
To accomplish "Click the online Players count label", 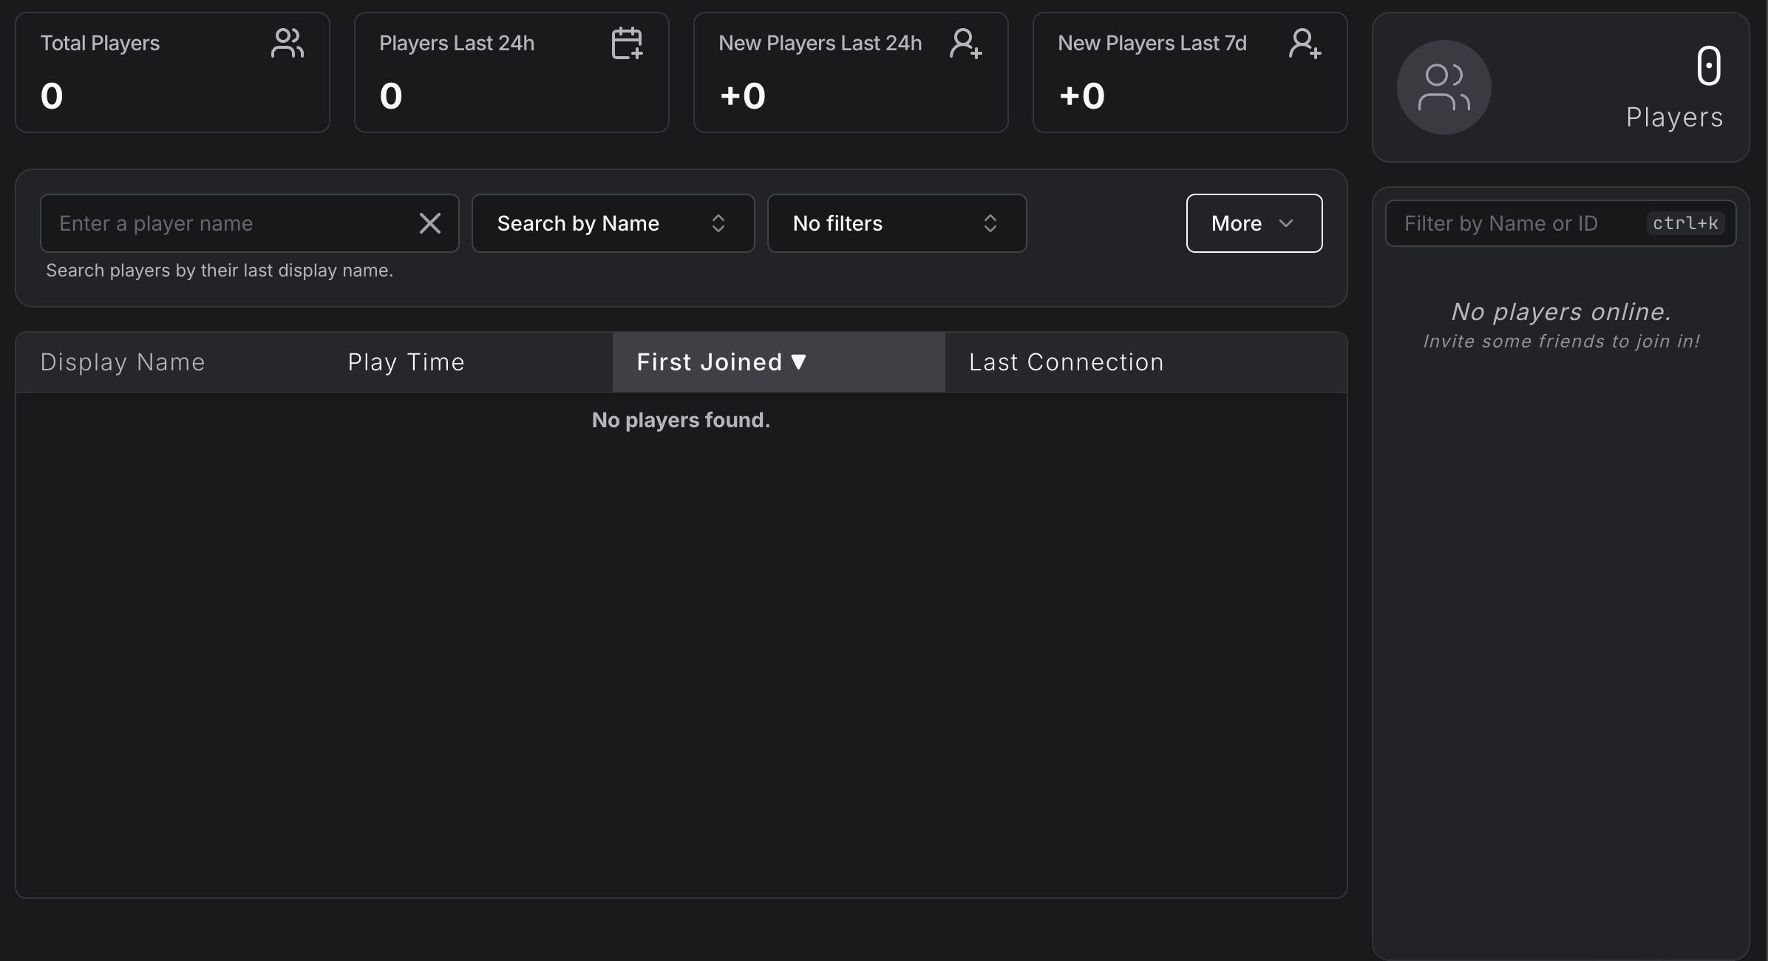I will [x=1675, y=118].
